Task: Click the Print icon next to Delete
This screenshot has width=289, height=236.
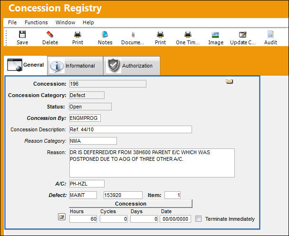Action: pyautogui.click(x=77, y=34)
